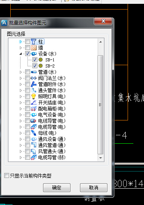Click the tree list scrollbar thumb

(100, 105)
